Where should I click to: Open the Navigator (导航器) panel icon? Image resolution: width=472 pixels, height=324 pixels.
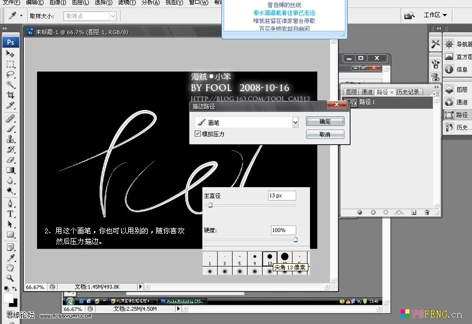coord(449,44)
